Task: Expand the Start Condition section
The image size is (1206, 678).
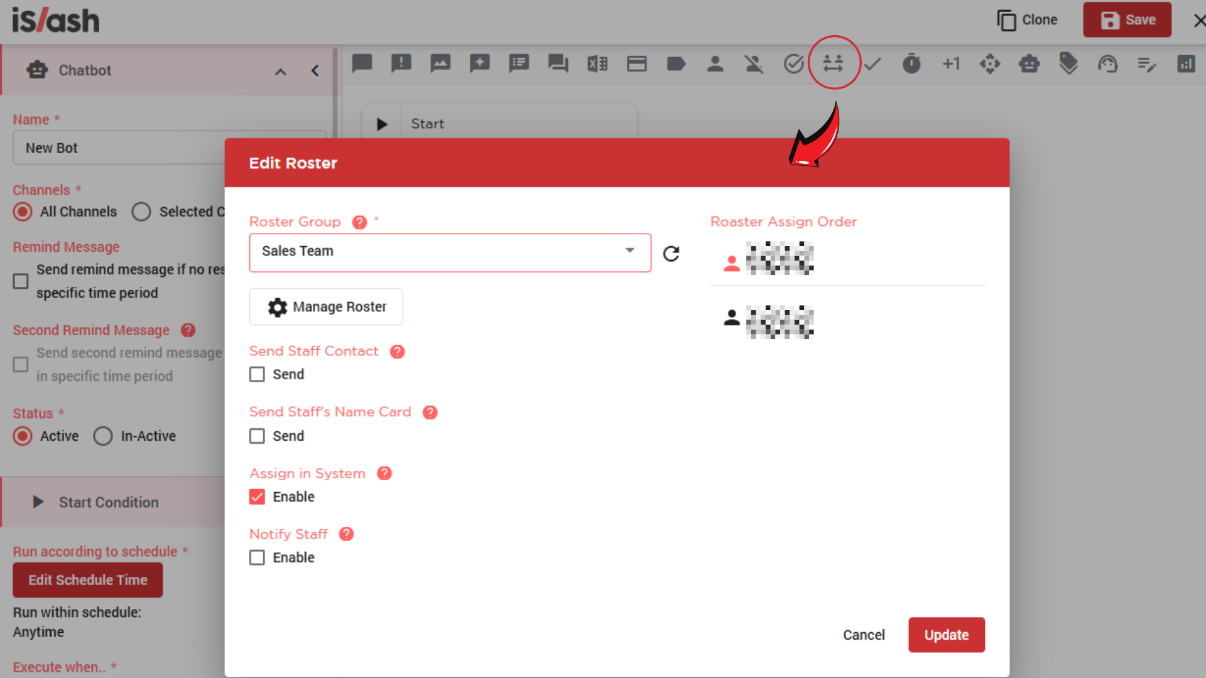Action: (x=38, y=502)
